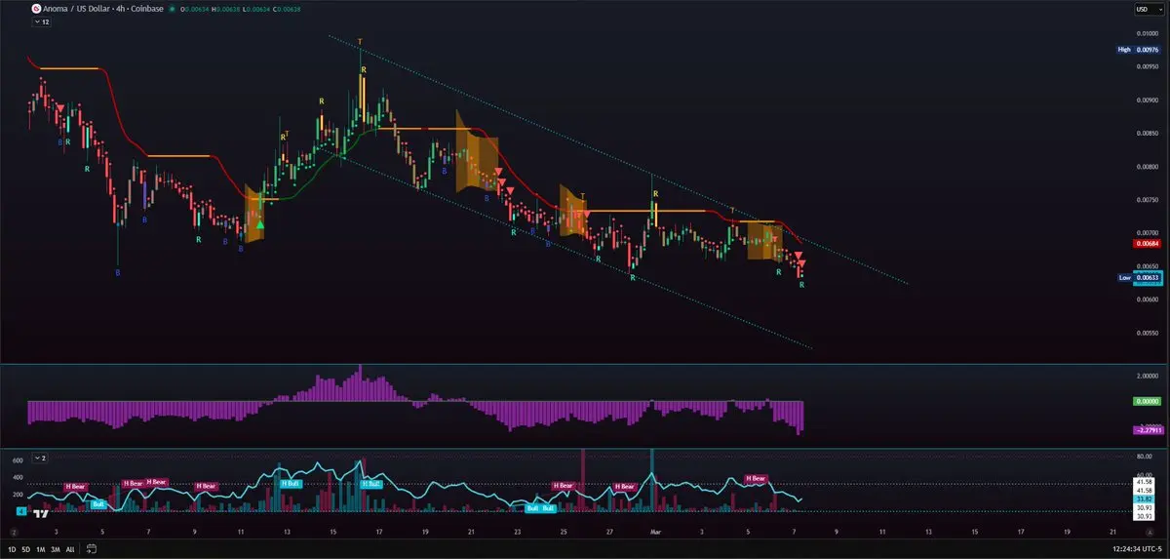
Task: Click the TradingView logo watermark icon
Action: click(x=41, y=513)
